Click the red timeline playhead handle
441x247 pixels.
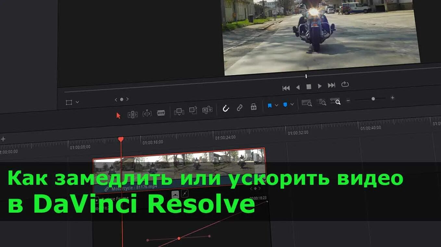(121, 139)
